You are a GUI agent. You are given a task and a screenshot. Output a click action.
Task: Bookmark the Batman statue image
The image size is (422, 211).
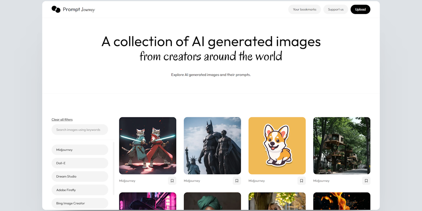pos(237,181)
